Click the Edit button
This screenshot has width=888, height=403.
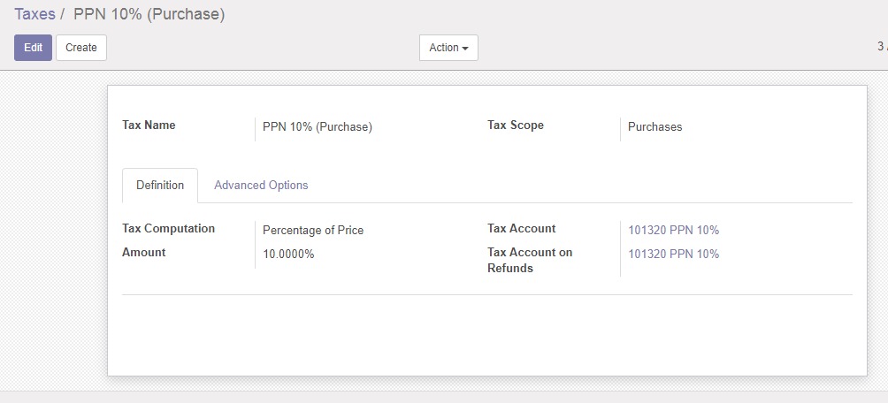tap(33, 48)
